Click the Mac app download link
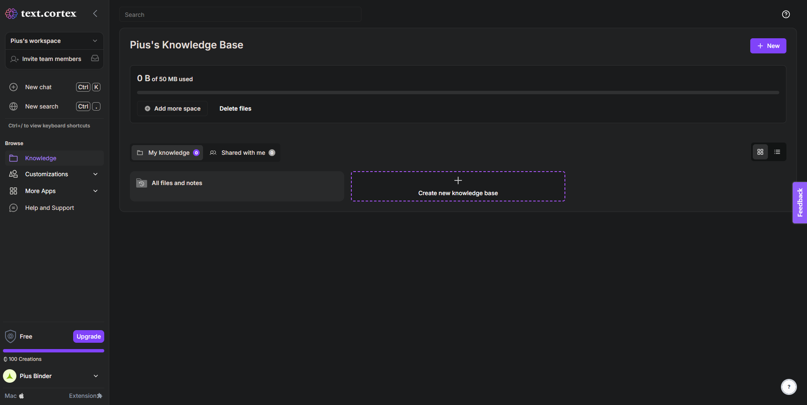The height and width of the screenshot is (405, 807). (x=14, y=396)
